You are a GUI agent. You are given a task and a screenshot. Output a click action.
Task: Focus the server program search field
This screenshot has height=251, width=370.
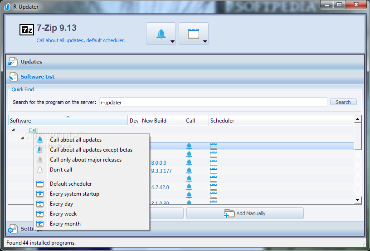[x=213, y=102]
